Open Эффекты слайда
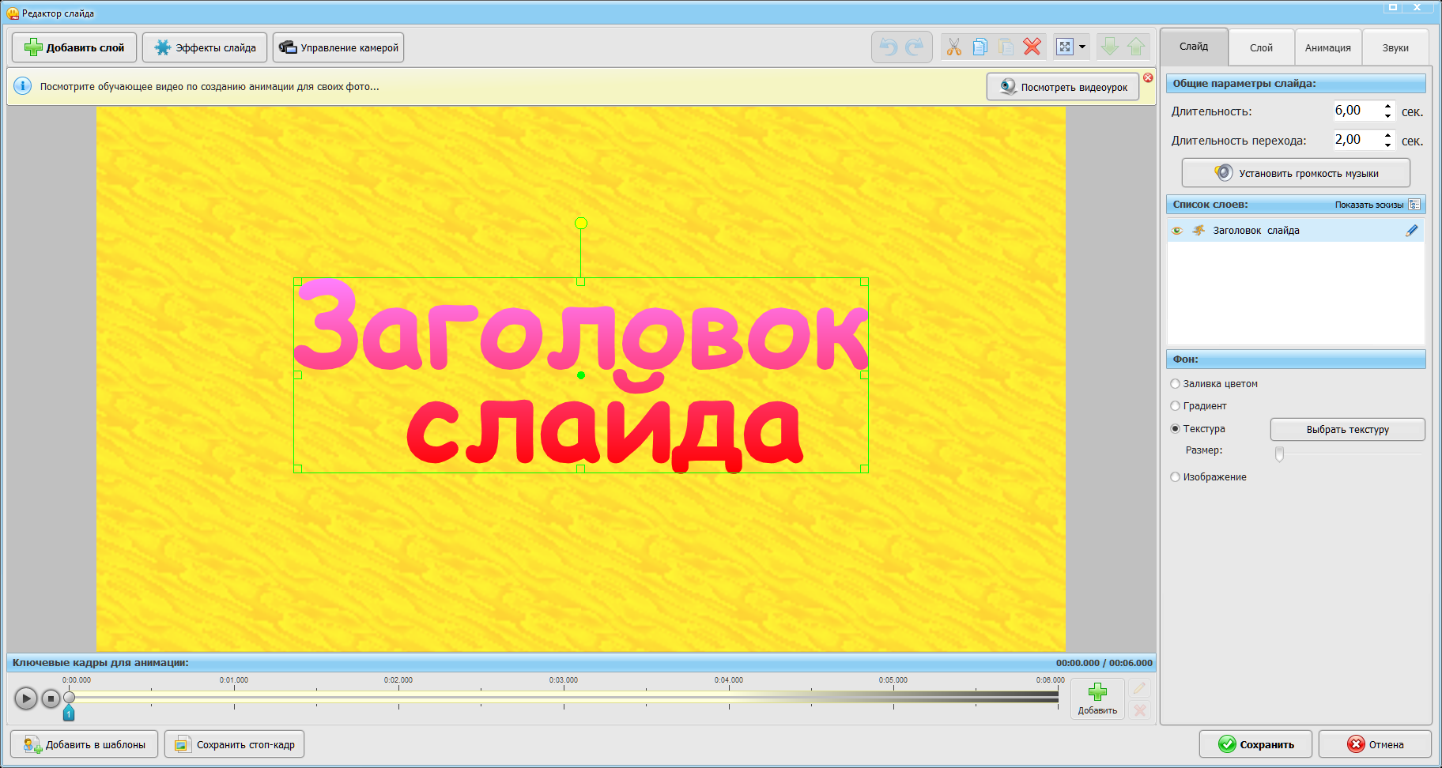The width and height of the screenshot is (1442, 768). 205,47
